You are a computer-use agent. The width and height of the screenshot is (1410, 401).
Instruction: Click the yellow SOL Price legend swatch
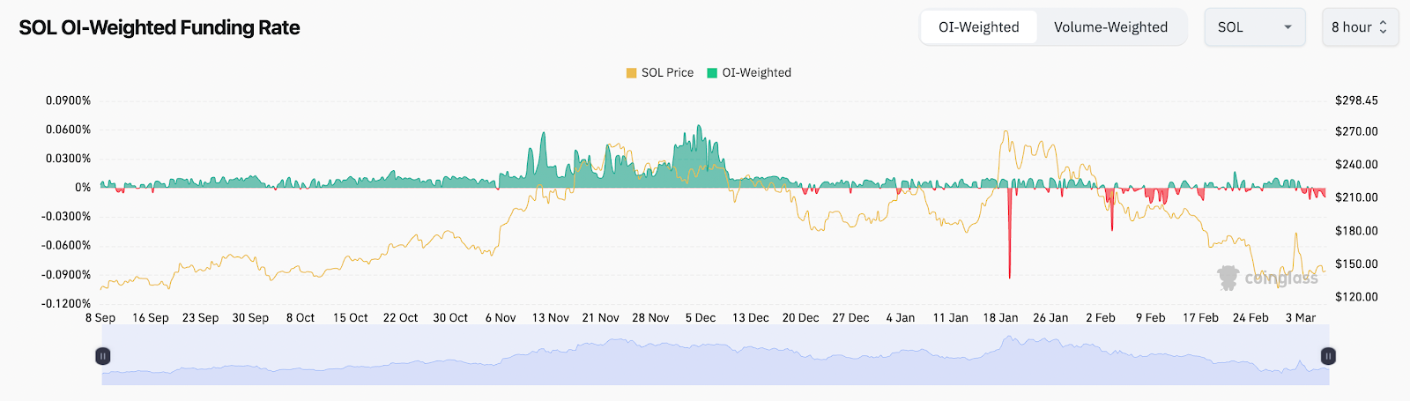pos(631,73)
